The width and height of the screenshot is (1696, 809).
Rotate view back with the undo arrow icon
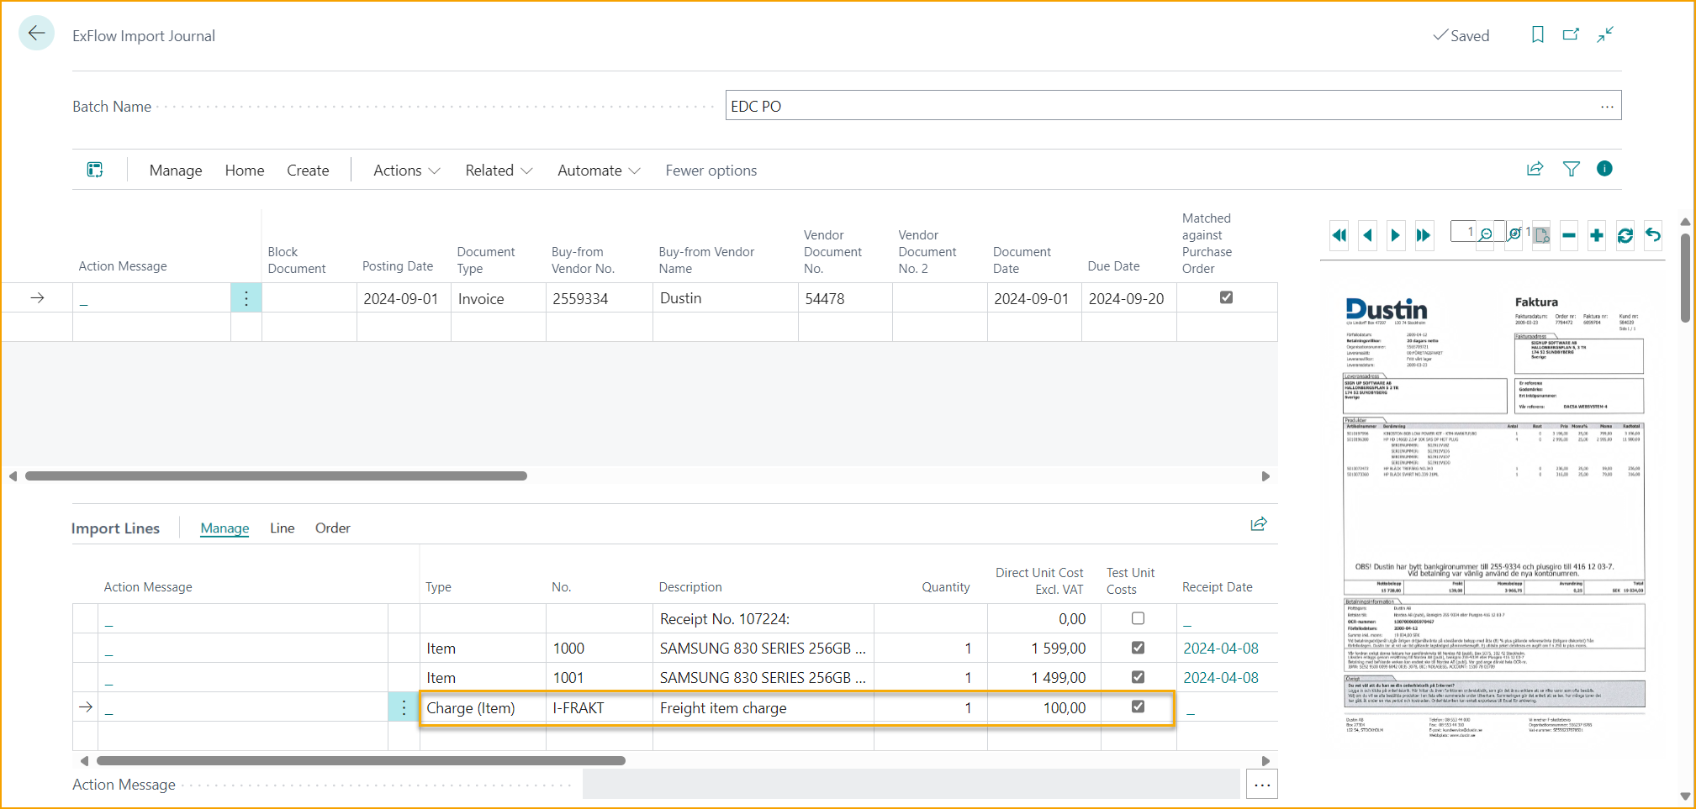click(1653, 235)
